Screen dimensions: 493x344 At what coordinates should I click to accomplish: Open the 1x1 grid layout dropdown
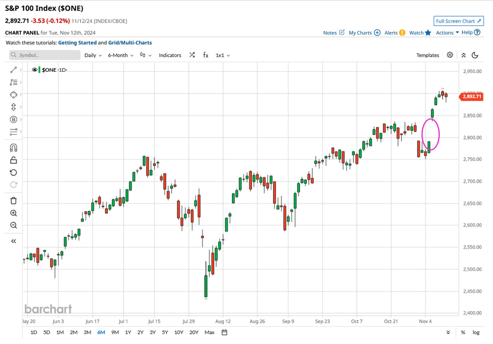(x=223, y=55)
